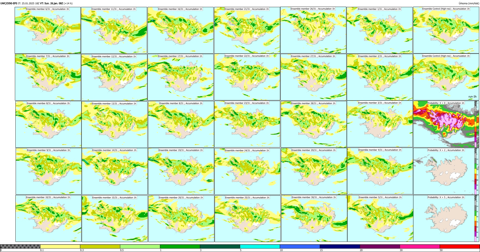The height and width of the screenshot is (252, 480).
Task: Pick the olive 0.3–0.5 legend swatch
Action: pyautogui.click(x=100, y=246)
